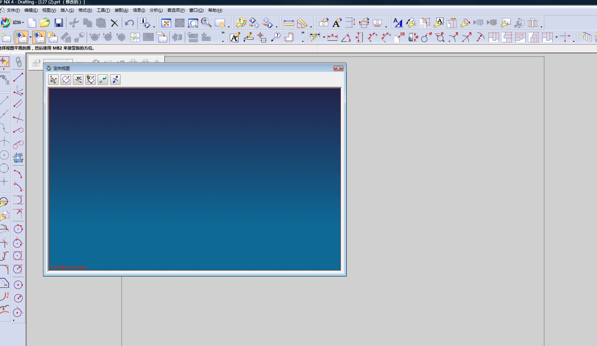The image size is (597, 346).
Task: Open the 文件(F) menu
Action: [13, 10]
